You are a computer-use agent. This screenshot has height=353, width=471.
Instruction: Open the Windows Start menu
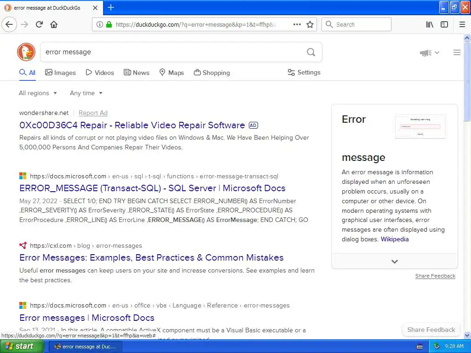click(x=21, y=347)
